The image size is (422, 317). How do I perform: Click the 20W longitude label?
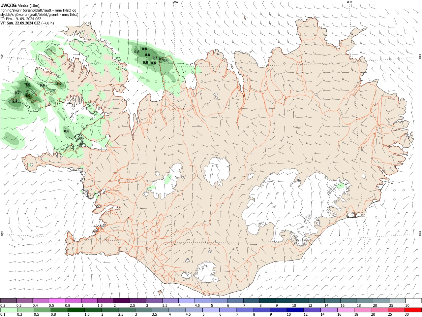click(x=175, y=2)
